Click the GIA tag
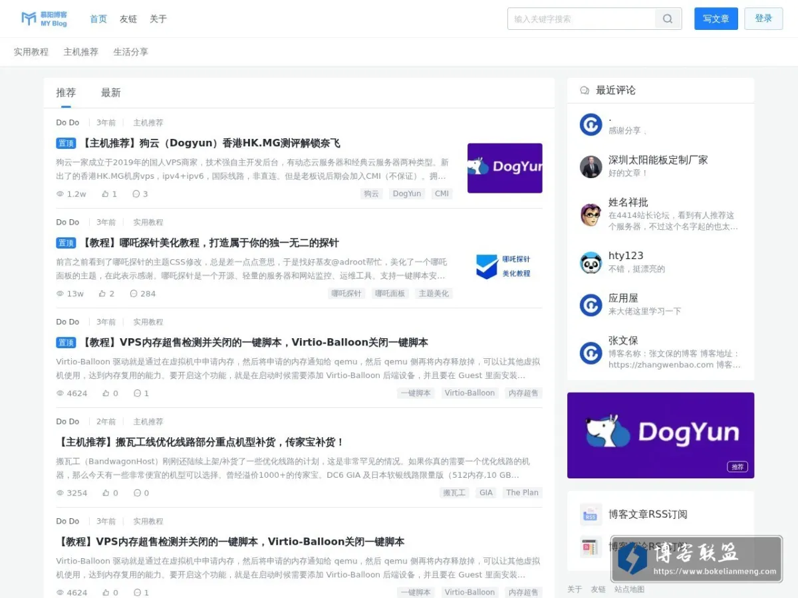 (486, 493)
